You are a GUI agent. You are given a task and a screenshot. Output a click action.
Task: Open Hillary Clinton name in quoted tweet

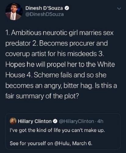[x=35, y=121]
